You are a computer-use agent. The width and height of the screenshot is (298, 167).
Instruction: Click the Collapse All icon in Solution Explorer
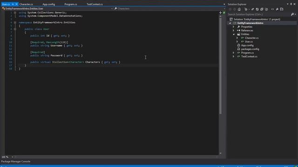[x=262, y=9]
